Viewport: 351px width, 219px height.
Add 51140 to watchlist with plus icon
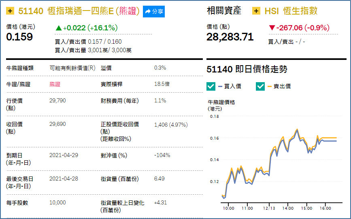pos(10,11)
